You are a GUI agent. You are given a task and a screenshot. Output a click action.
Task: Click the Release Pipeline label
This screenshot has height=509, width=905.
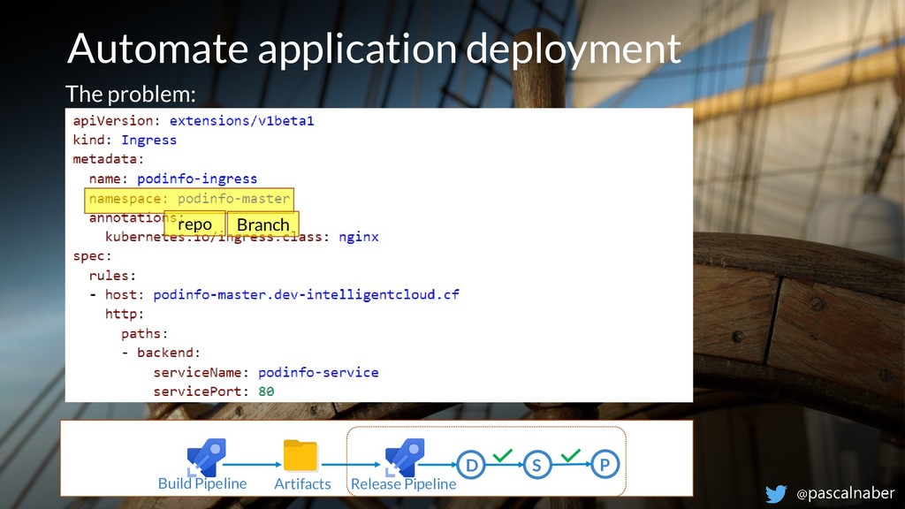(403, 483)
